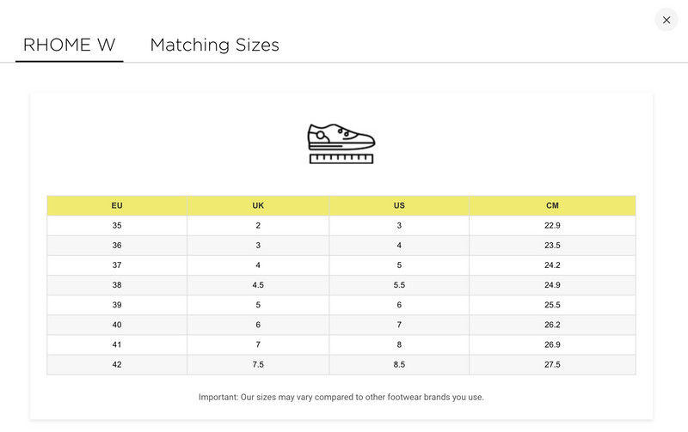Click US size 8.5 cell
The image size is (688, 432).
(399, 364)
